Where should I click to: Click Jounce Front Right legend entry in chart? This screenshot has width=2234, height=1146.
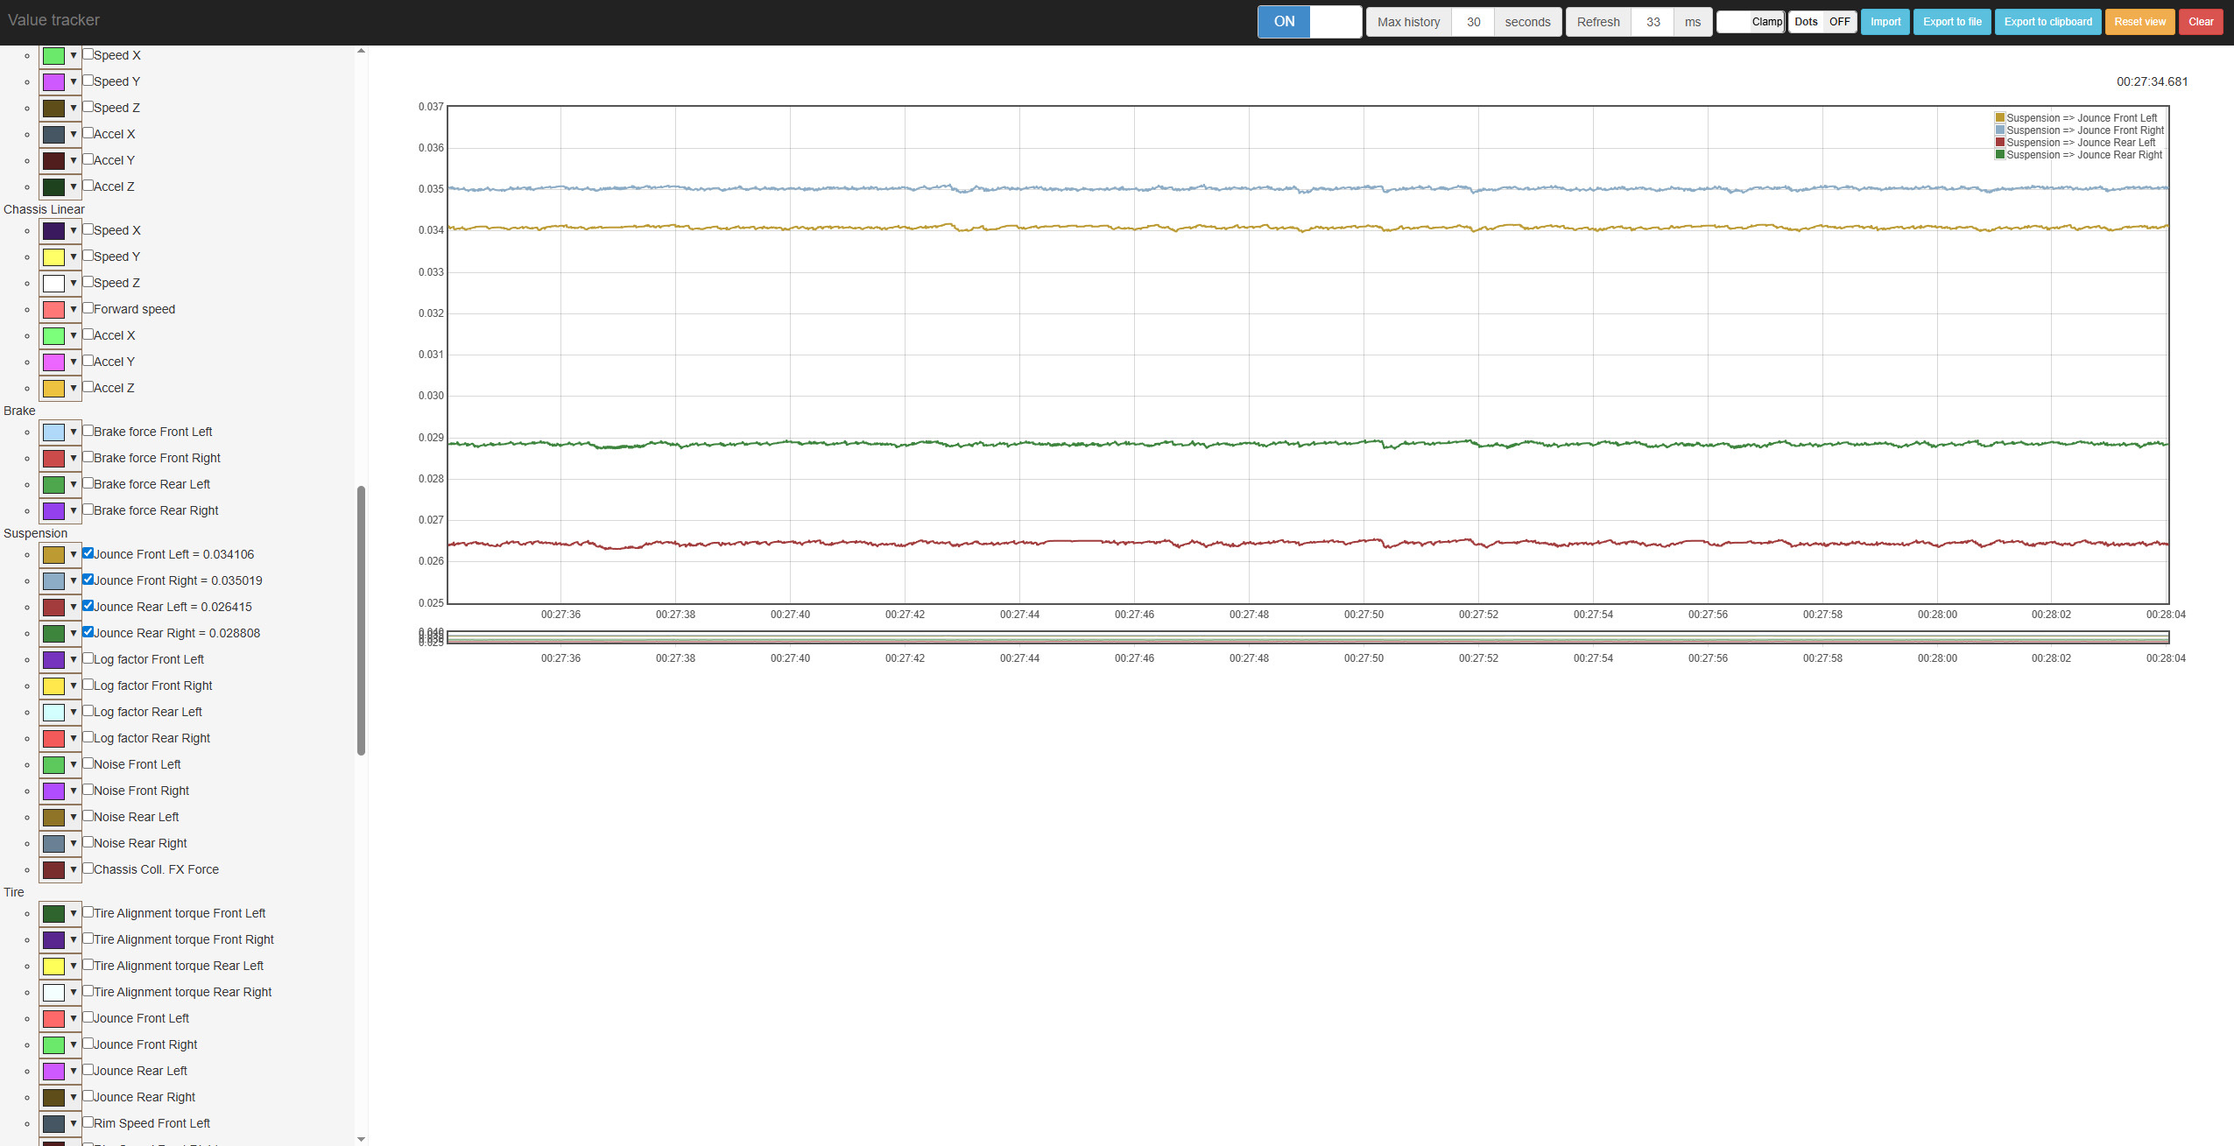point(2084,130)
